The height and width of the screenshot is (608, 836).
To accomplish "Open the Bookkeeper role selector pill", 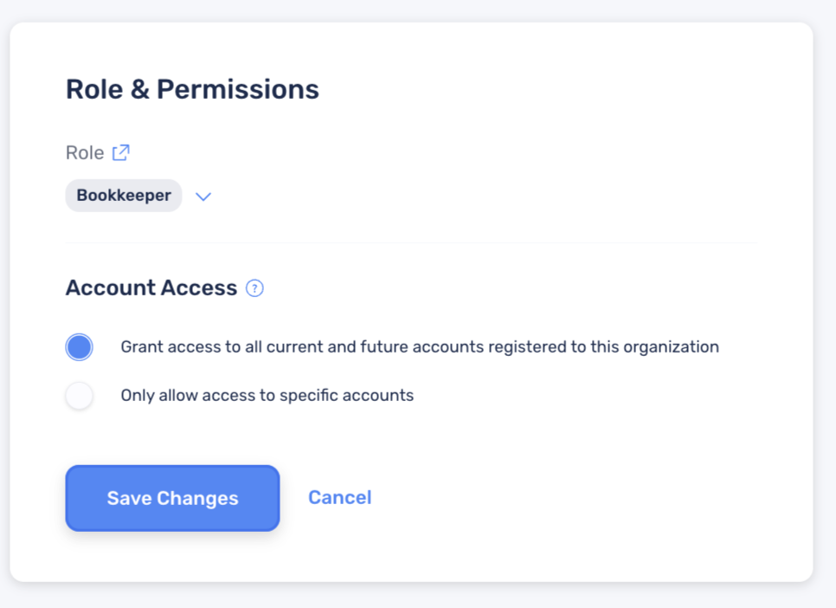I will click(x=124, y=196).
